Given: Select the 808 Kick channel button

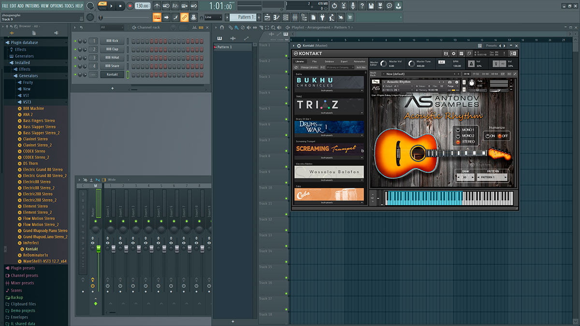Looking at the screenshot, I should 112,41.
